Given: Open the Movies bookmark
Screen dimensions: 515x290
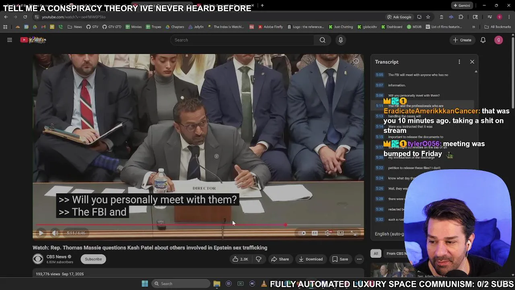Looking at the screenshot, I should (x=134, y=27).
